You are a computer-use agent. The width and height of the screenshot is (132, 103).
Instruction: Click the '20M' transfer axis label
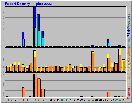coord(4,94)
